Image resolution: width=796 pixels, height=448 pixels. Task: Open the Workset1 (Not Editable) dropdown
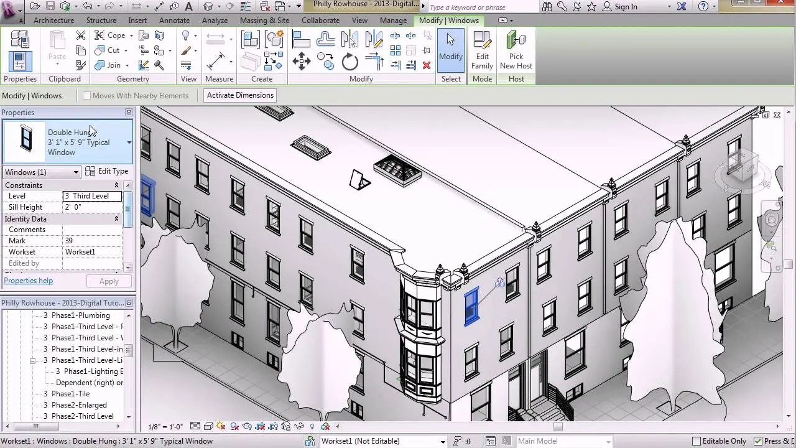(383, 441)
